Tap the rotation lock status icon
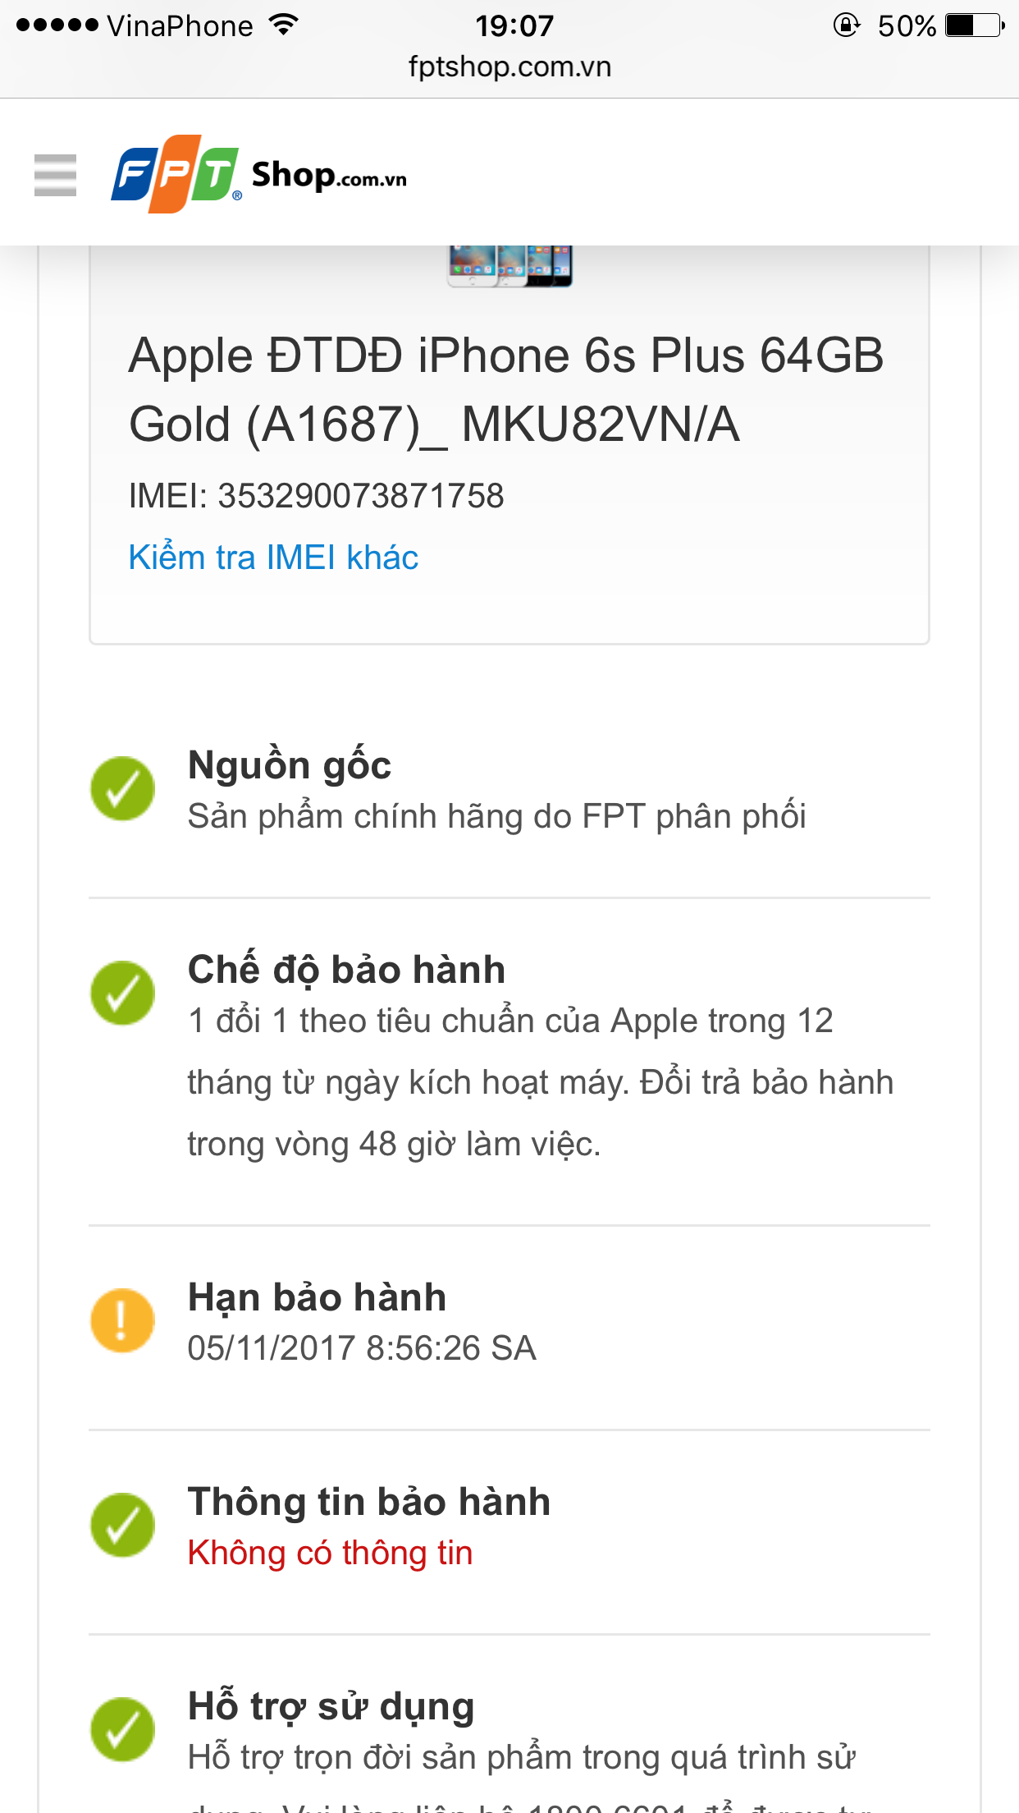 pos(846,25)
